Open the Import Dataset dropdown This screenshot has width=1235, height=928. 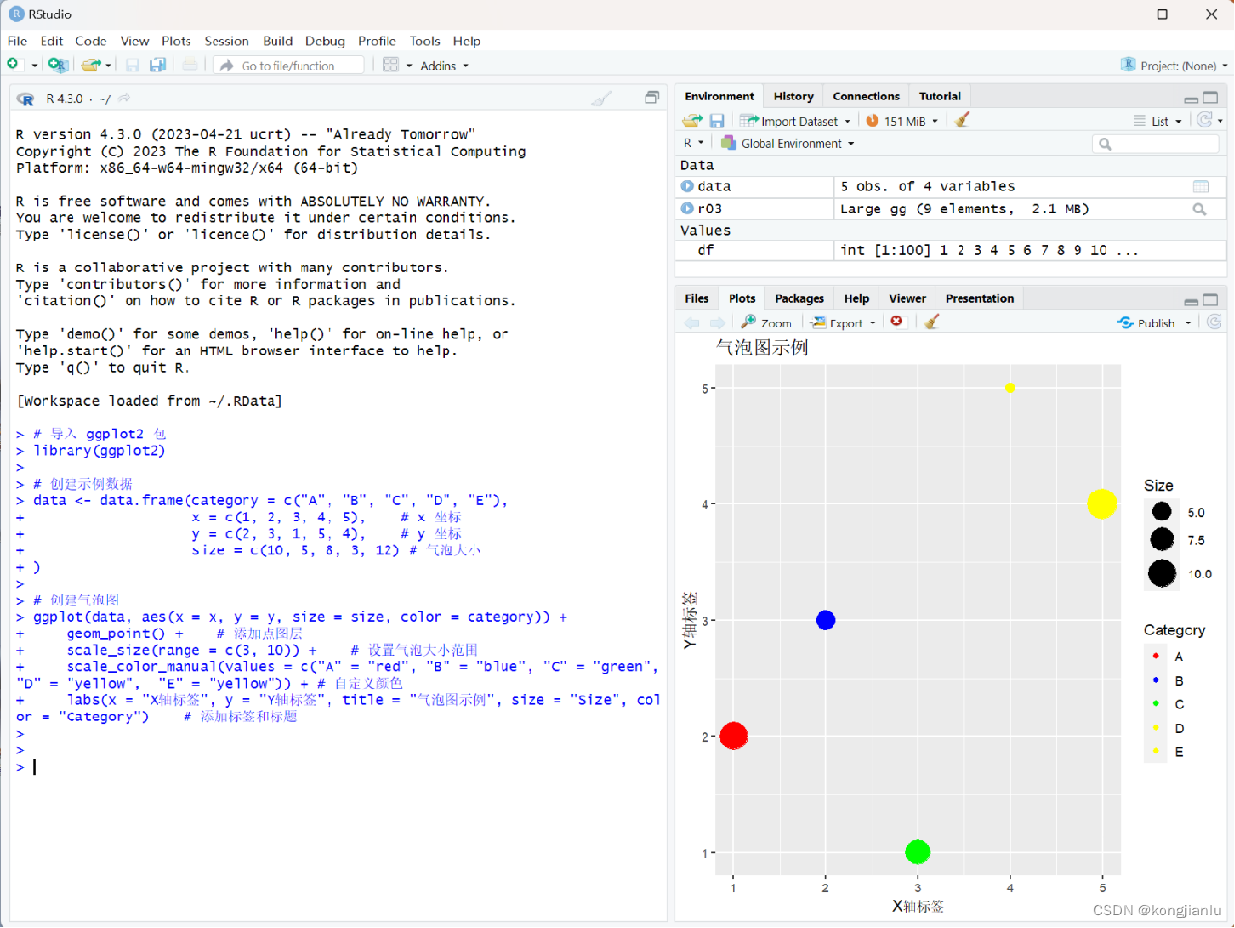point(796,121)
